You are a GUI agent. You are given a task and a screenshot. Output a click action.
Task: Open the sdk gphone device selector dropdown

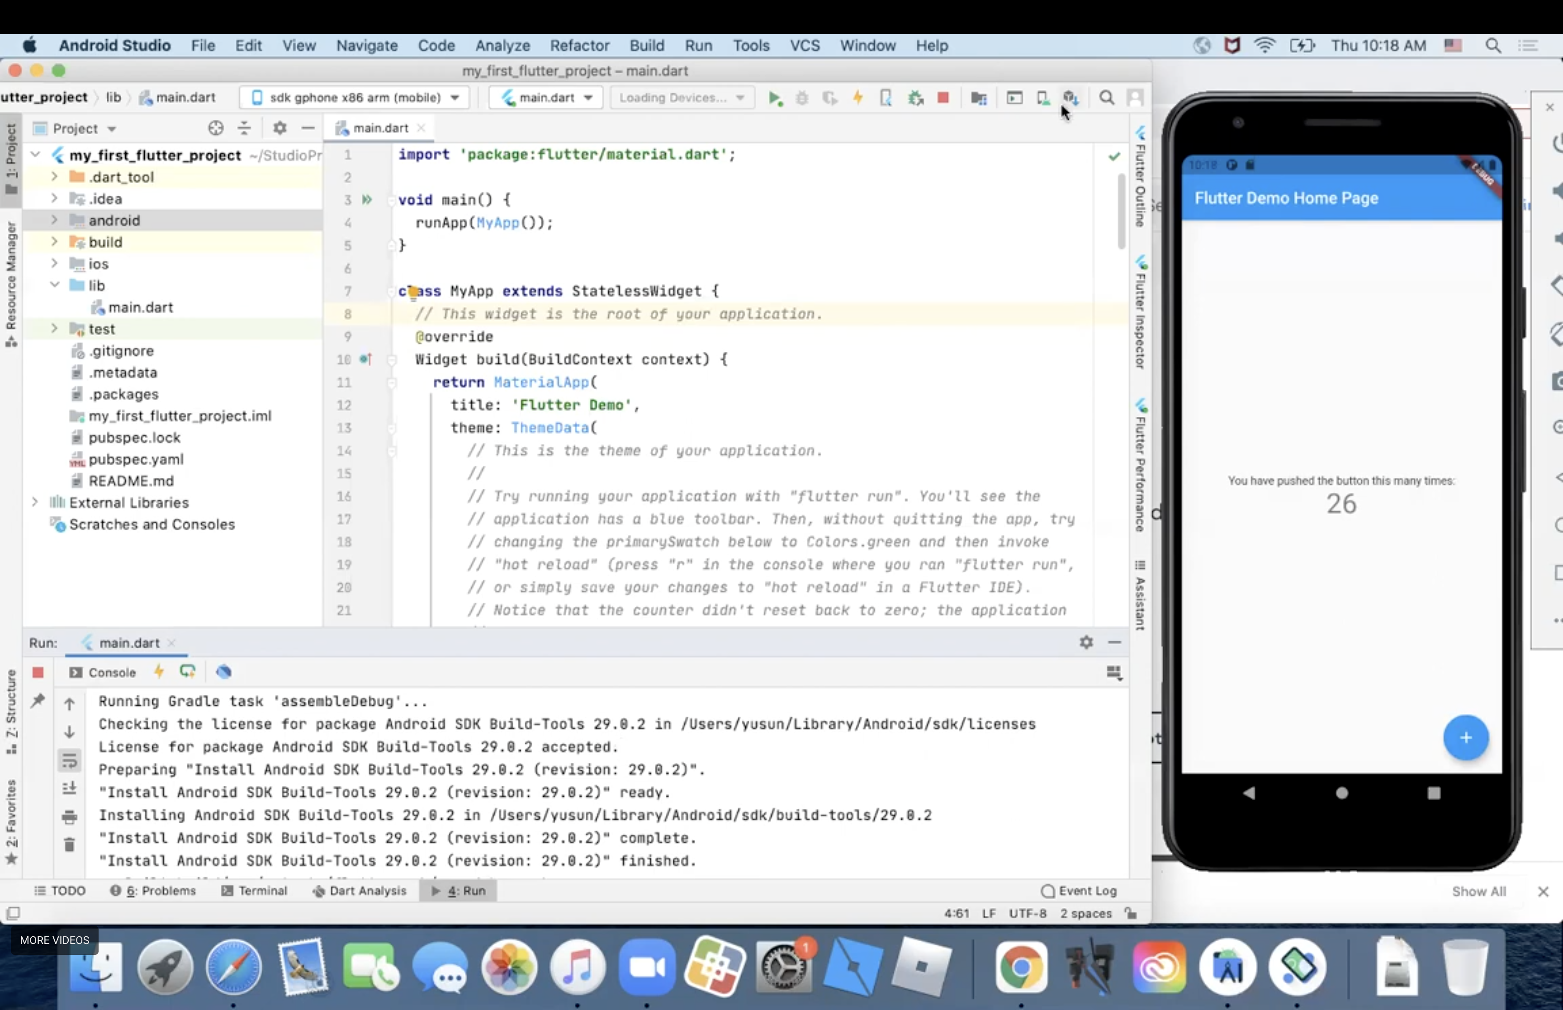[x=454, y=97]
